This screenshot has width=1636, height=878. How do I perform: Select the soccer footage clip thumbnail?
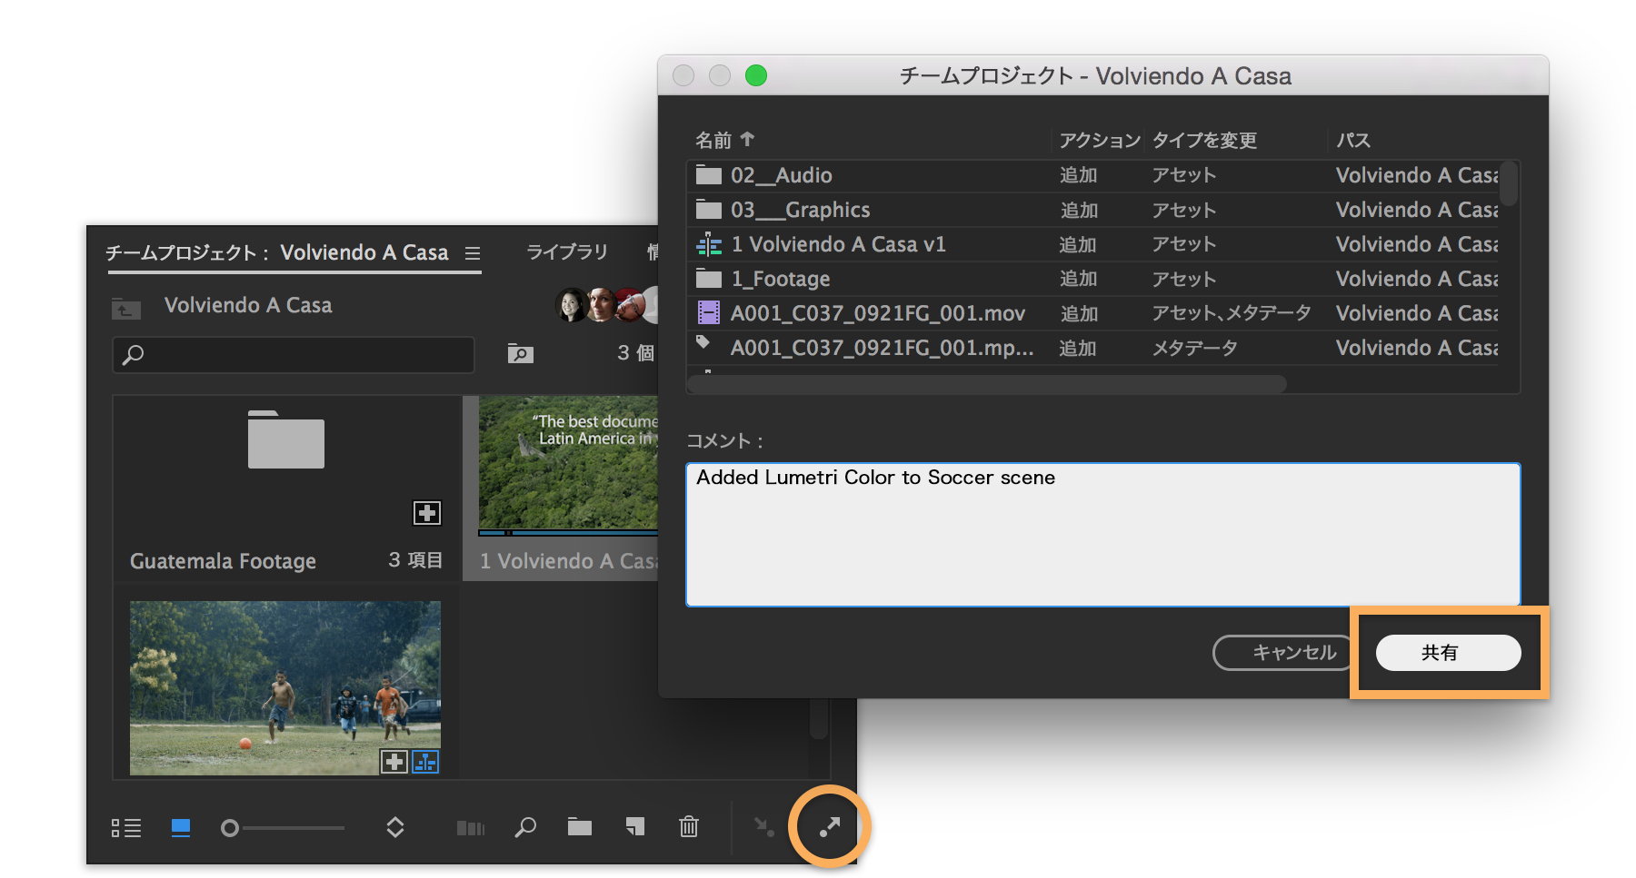coord(285,687)
